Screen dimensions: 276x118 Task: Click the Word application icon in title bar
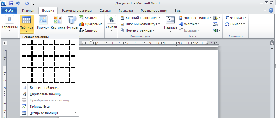point(4,3)
